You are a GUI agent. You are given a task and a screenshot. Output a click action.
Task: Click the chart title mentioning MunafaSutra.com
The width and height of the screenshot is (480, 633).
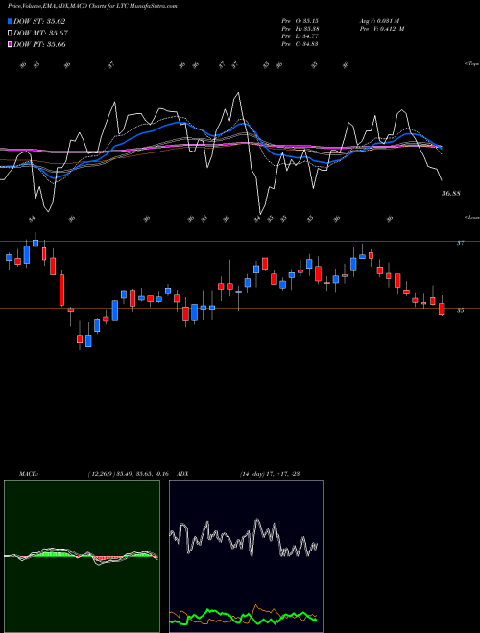click(92, 6)
